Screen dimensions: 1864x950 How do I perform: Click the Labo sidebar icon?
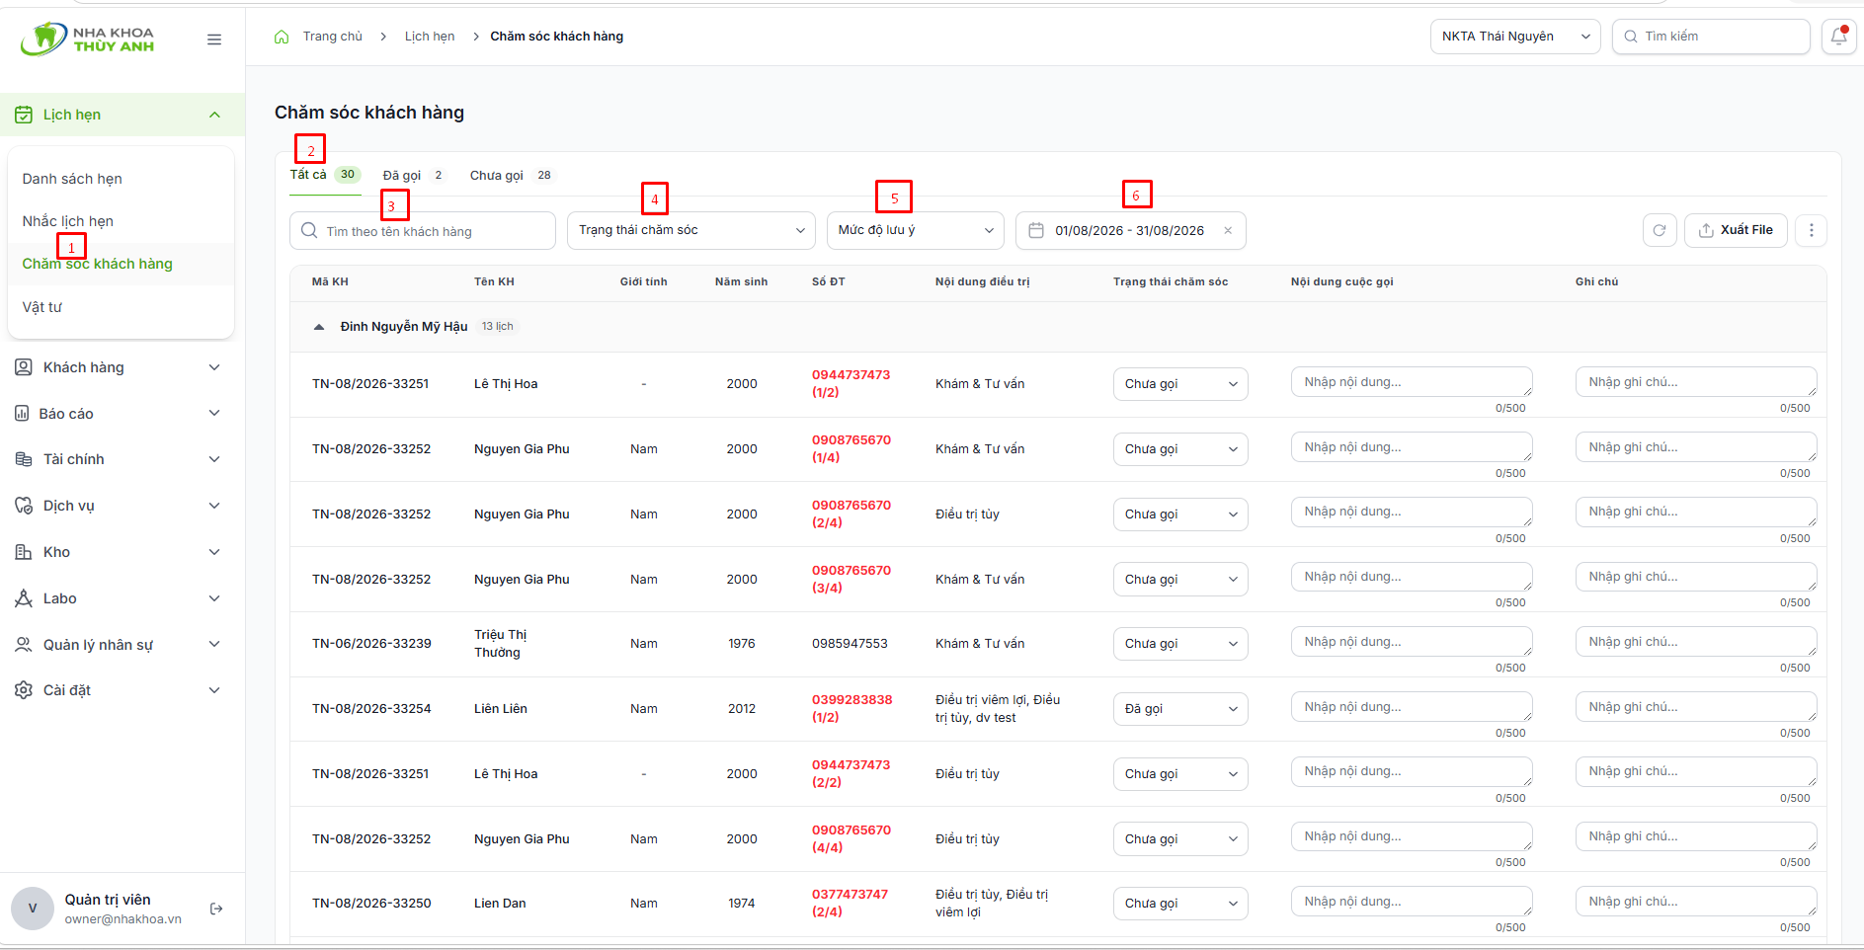tap(24, 598)
